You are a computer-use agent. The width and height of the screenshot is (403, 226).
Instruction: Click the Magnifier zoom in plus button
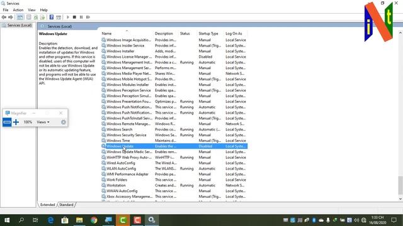(16, 122)
